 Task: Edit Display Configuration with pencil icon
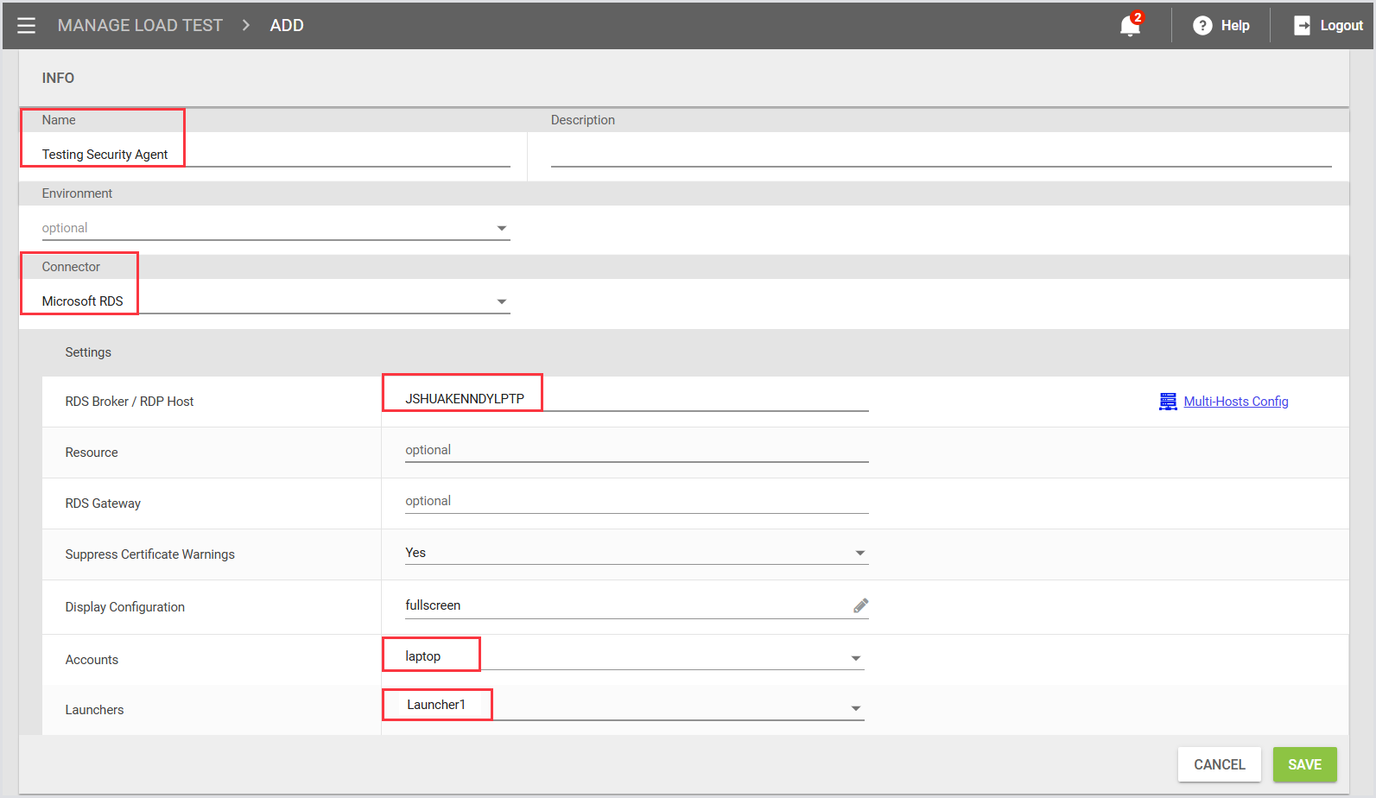pyautogui.click(x=860, y=605)
